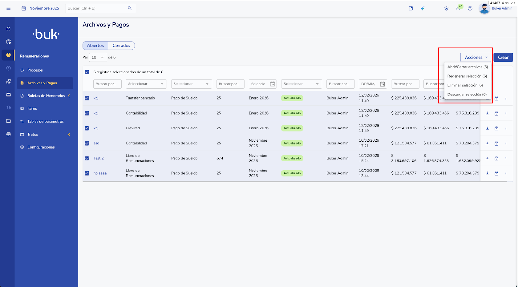518x287 pixels.
Task: Download the Test 2 row file
Action: [487, 159]
